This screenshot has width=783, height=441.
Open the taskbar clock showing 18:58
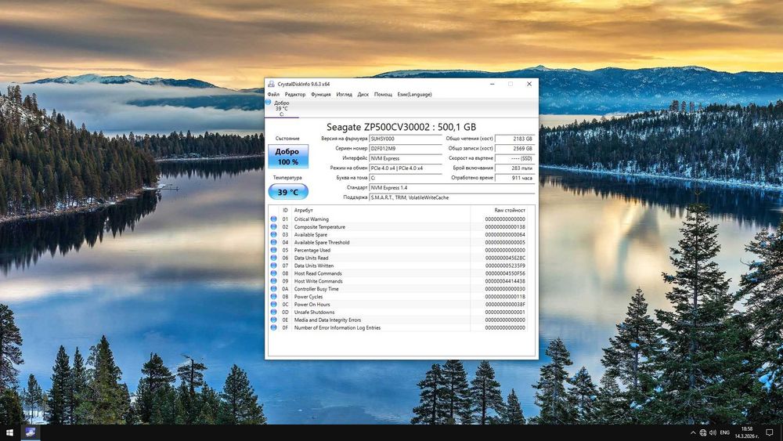click(x=746, y=432)
